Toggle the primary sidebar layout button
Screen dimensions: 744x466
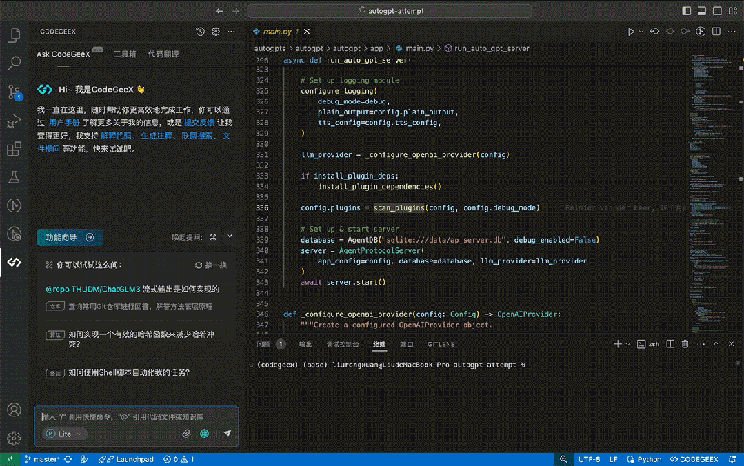[686, 11]
